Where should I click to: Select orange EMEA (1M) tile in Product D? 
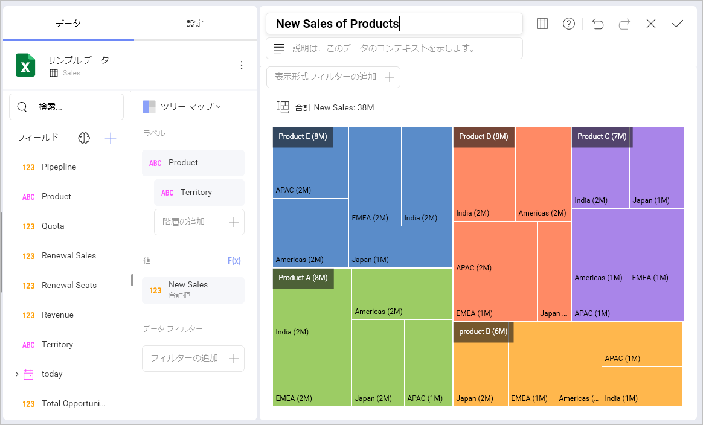pyautogui.click(x=495, y=299)
